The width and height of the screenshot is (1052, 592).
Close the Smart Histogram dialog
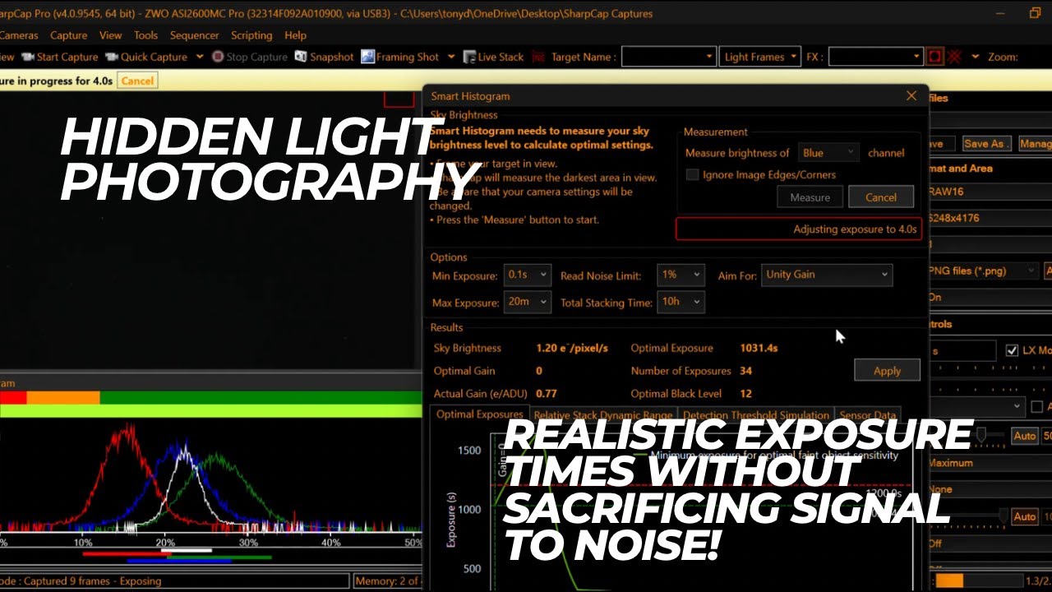click(x=911, y=96)
